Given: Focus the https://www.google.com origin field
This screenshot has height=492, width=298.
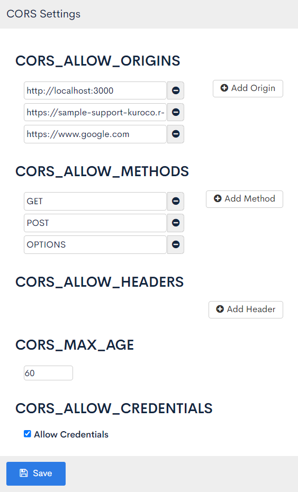Looking at the screenshot, I should pos(95,134).
